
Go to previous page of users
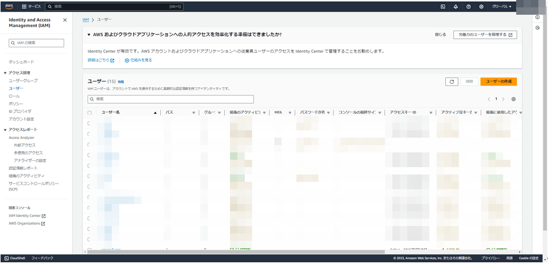(x=489, y=99)
